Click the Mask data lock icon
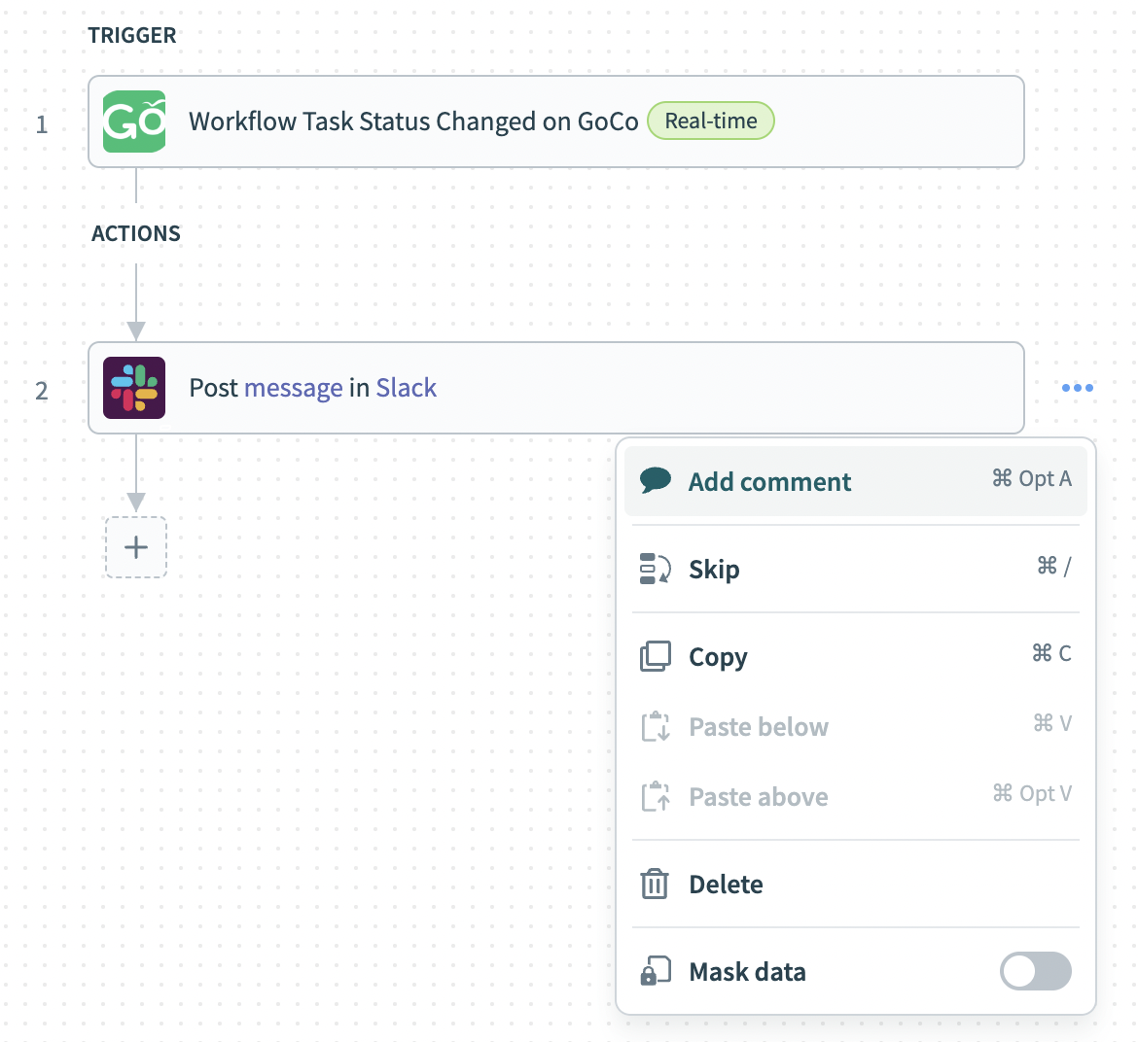Image resolution: width=1138 pixels, height=1042 pixels. click(x=656, y=971)
